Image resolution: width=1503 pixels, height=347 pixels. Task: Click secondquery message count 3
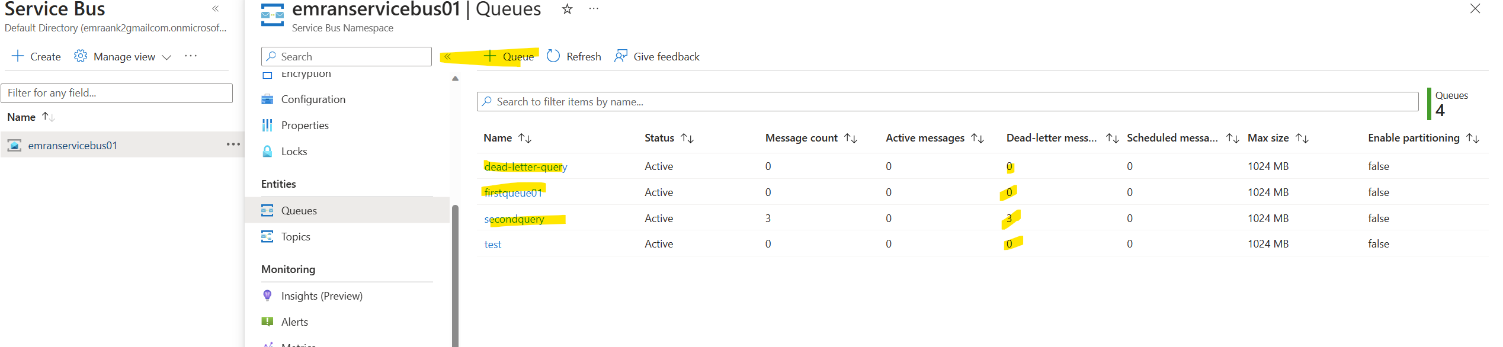(x=768, y=219)
